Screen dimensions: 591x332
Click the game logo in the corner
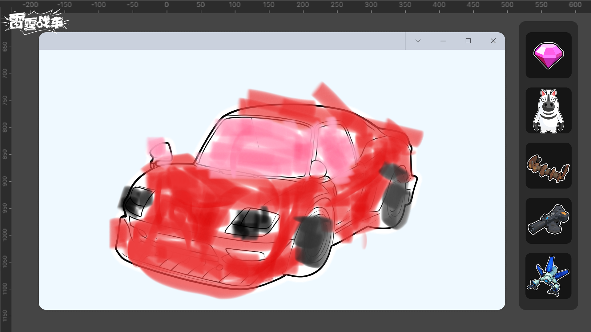coord(35,22)
